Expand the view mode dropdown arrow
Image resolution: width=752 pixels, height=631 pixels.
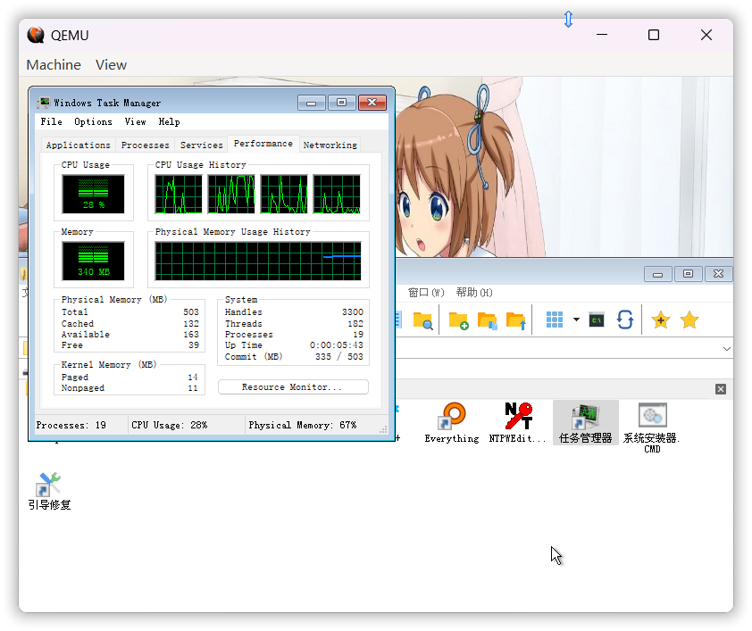pyautogui.click(x=576, y=320)
